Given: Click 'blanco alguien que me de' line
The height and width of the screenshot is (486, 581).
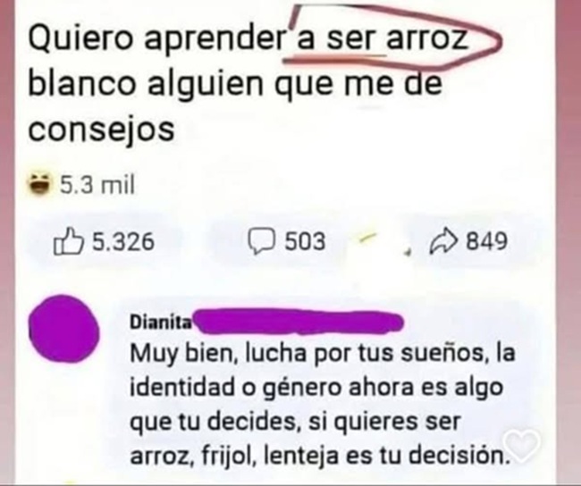Looking at the screenshot, I should (x=235, y=85).
